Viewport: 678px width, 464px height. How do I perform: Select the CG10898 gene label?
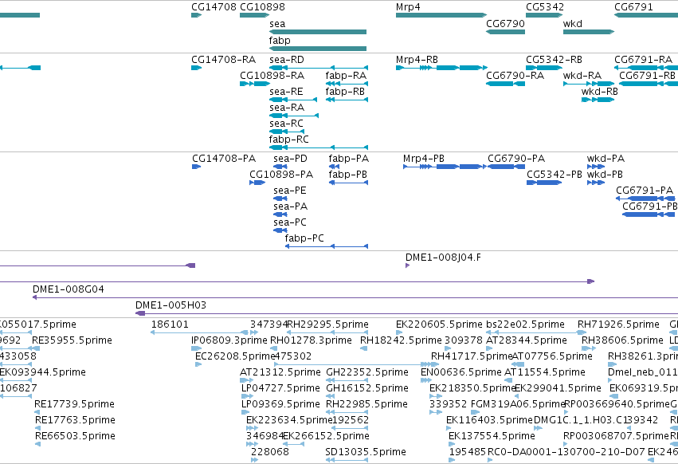pos(262,7)
